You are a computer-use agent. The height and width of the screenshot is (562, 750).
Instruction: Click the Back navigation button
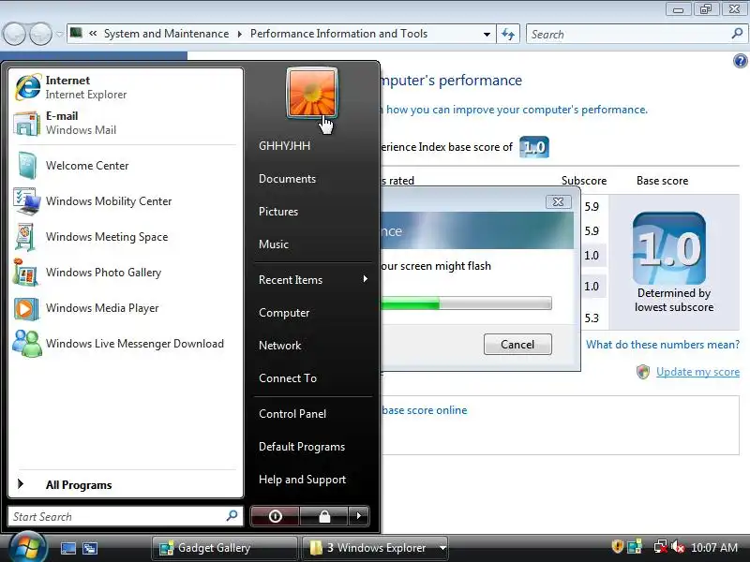coord(14,34)
